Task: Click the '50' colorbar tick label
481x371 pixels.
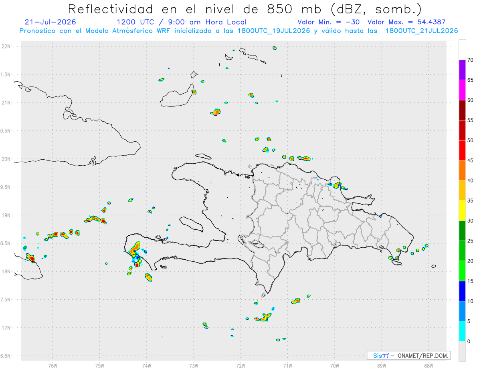Action: click(470, 140)
